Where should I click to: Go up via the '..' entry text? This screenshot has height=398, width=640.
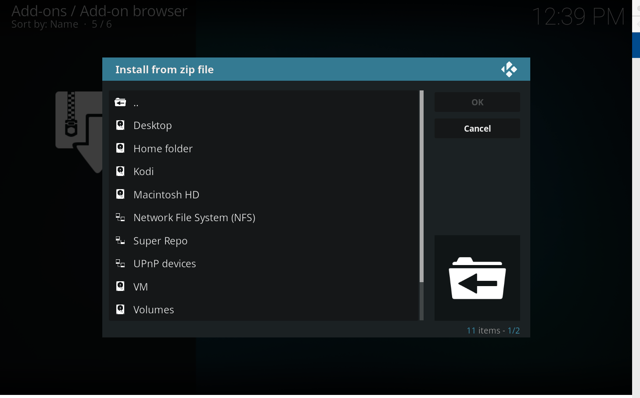click(x=136, y=104)
